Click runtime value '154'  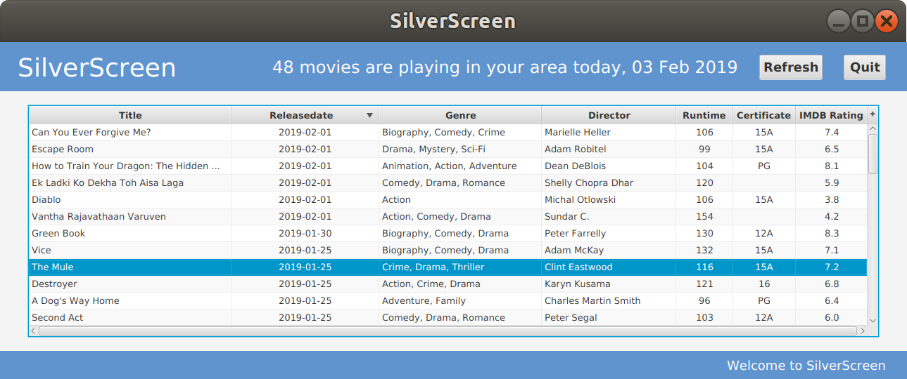(704, 216)
